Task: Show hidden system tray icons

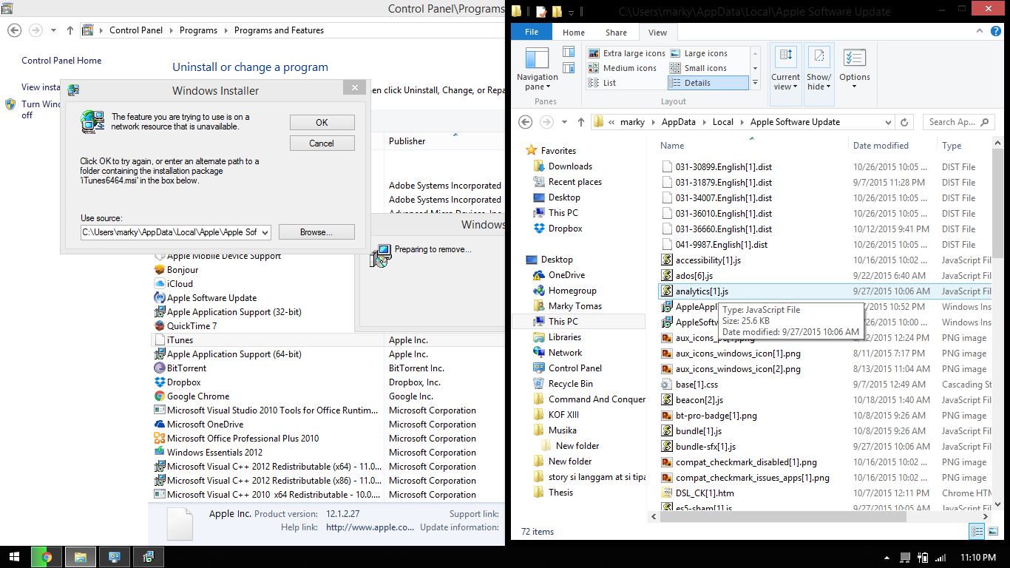Action: click(887, 557)
